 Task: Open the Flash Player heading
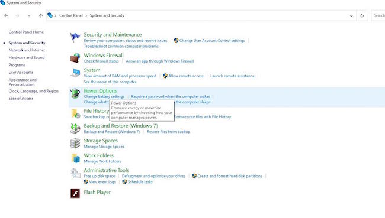click(x=97, y=192)
